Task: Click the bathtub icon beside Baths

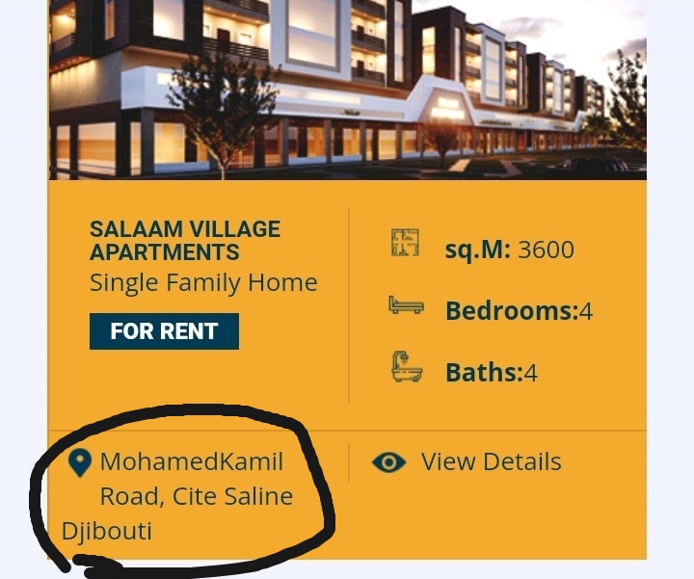Action: click(x=407, y=367)
